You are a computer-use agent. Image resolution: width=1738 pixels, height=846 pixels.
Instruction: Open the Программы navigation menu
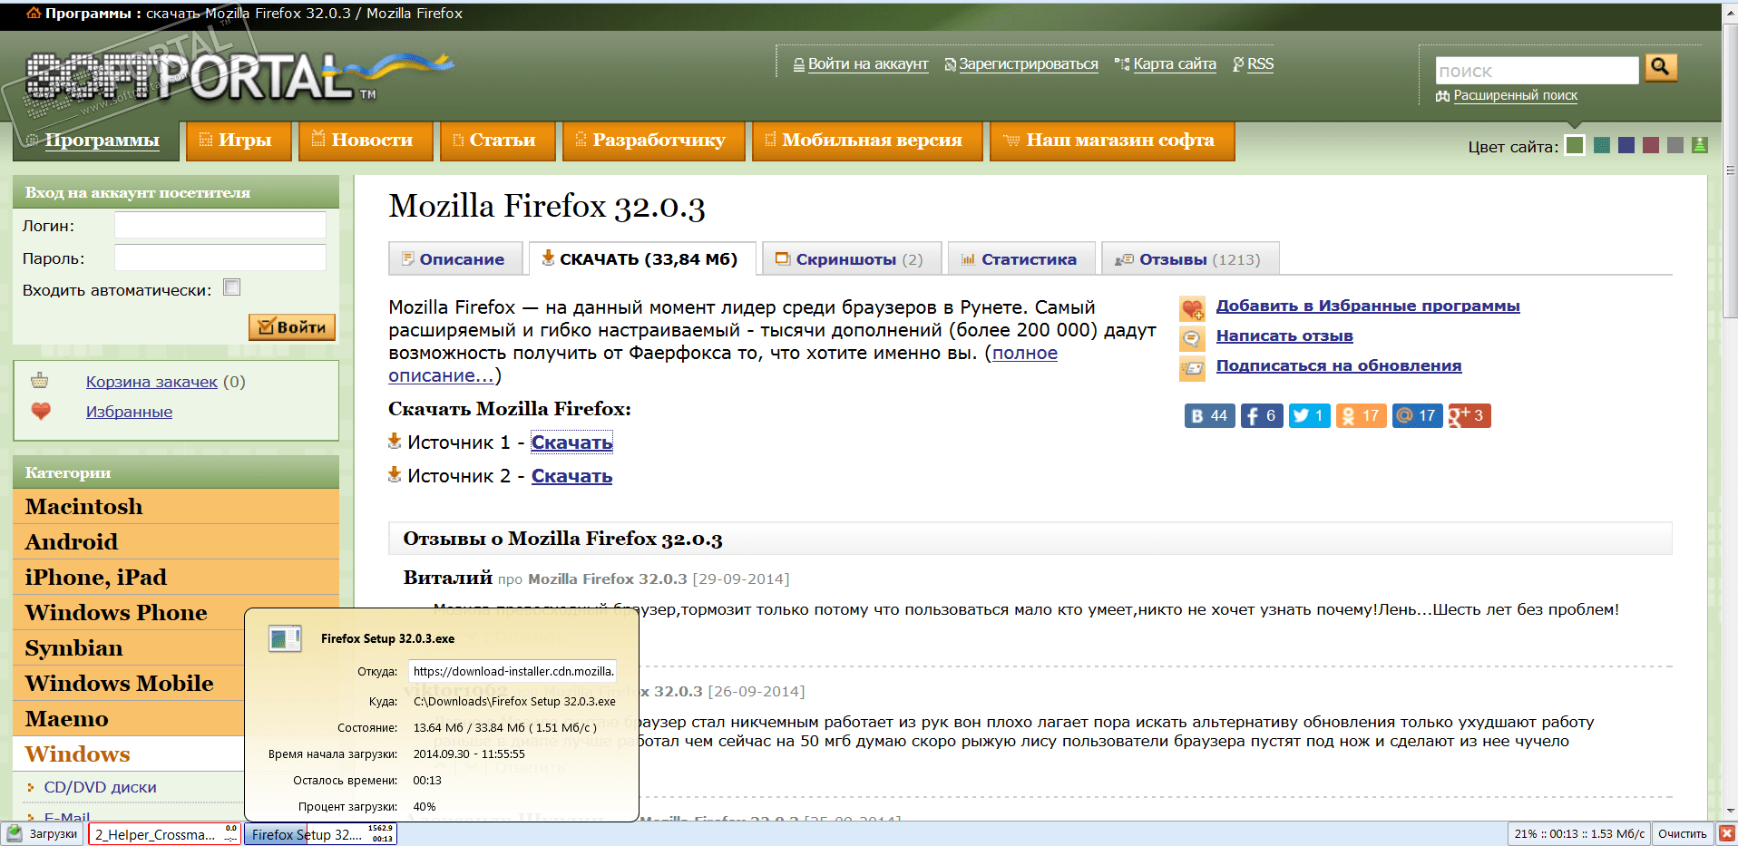[96, 141]
